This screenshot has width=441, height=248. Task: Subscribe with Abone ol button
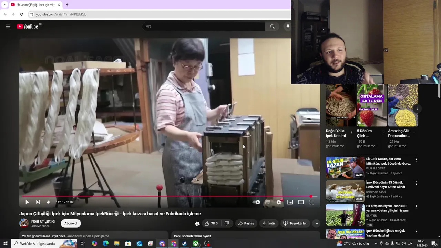pyautogui.click(x=71, y=223)
